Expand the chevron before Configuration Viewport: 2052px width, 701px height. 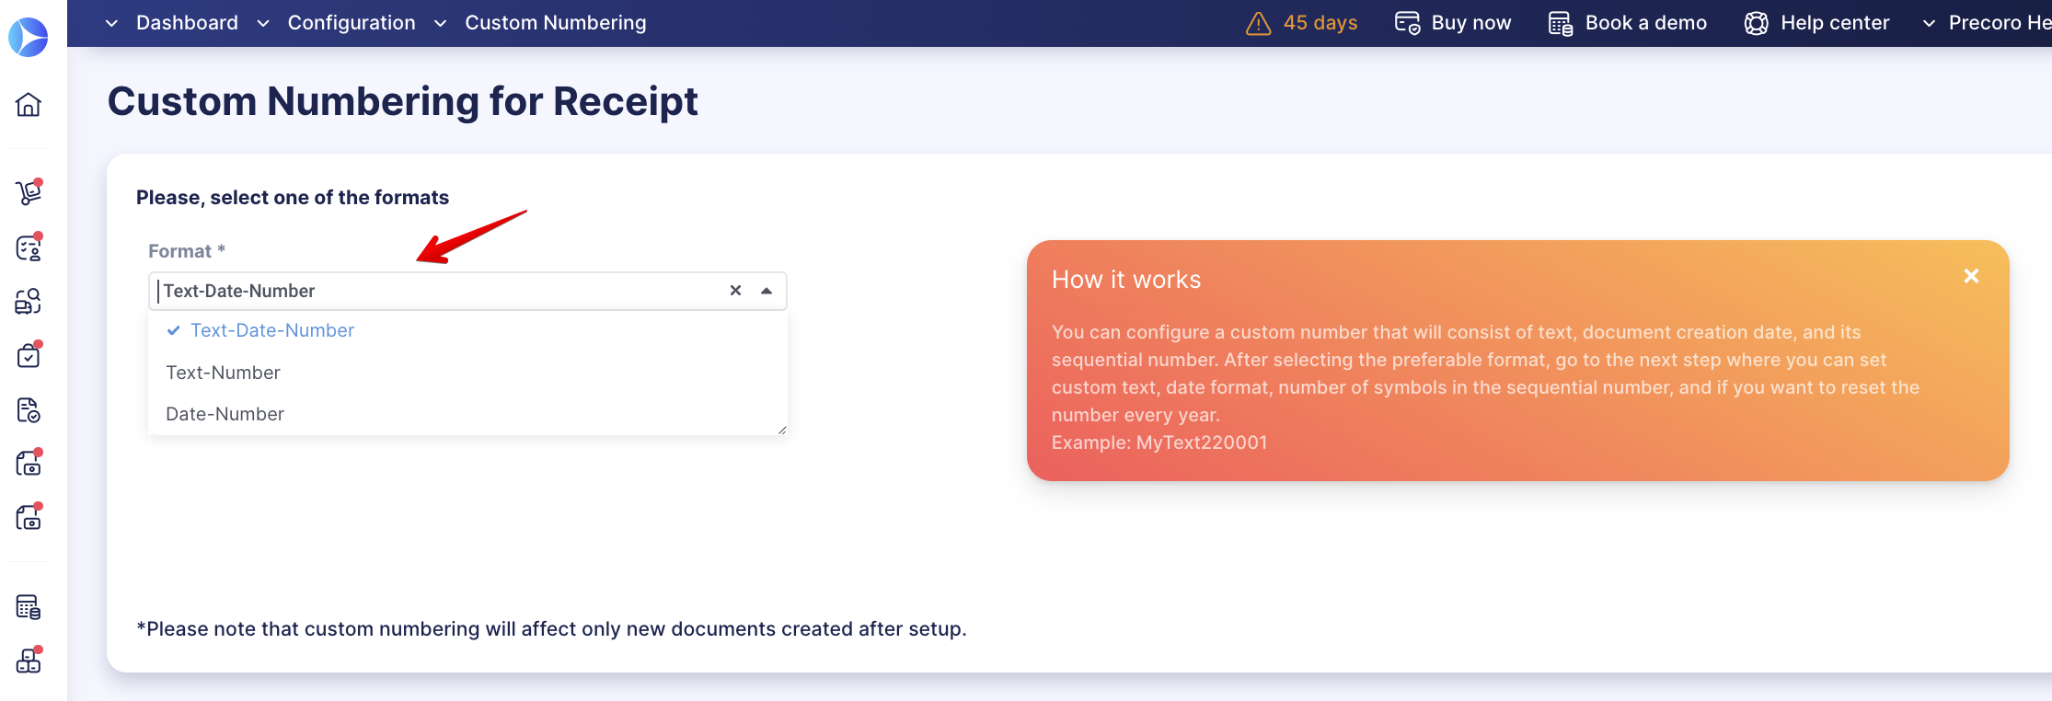[x=263, y=23]
